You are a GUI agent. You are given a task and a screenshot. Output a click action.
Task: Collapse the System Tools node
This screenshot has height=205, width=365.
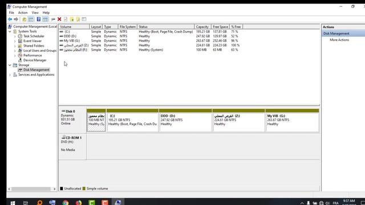[x=10, y=31]
